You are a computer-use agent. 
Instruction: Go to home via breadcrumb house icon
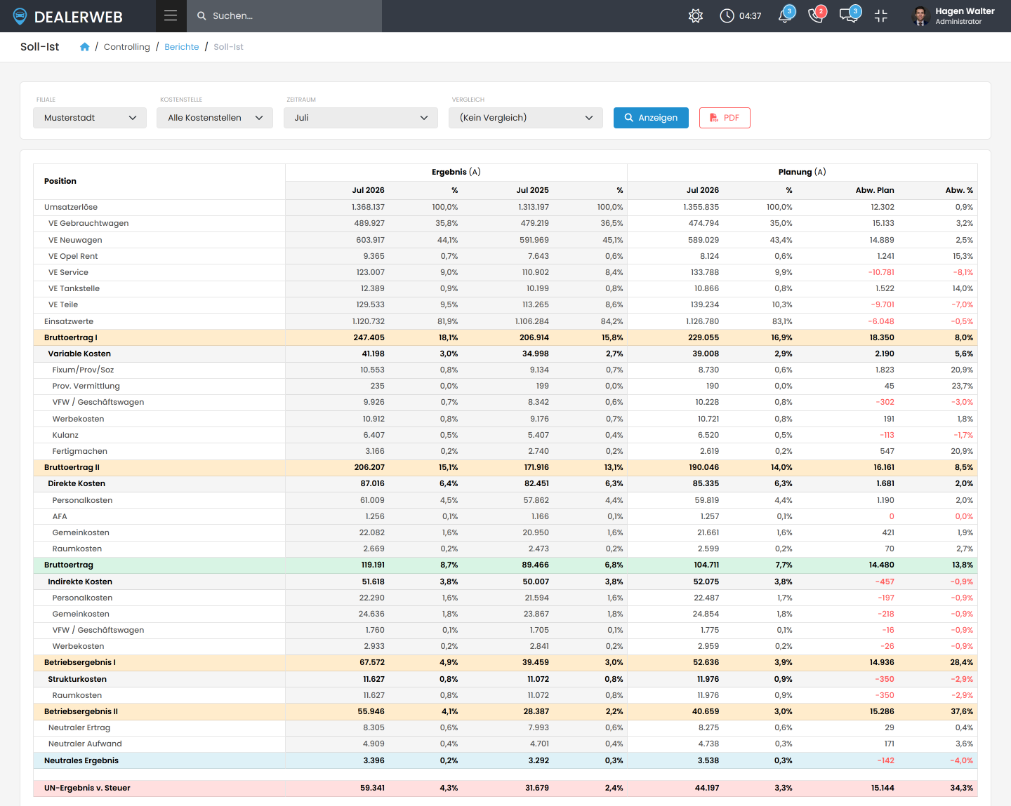(84, 47)
